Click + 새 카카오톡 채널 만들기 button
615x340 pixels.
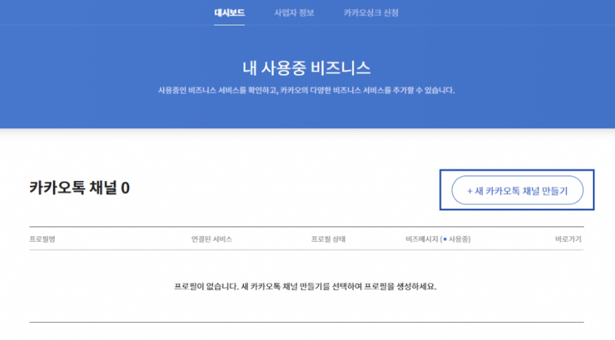tap(518, 191)
